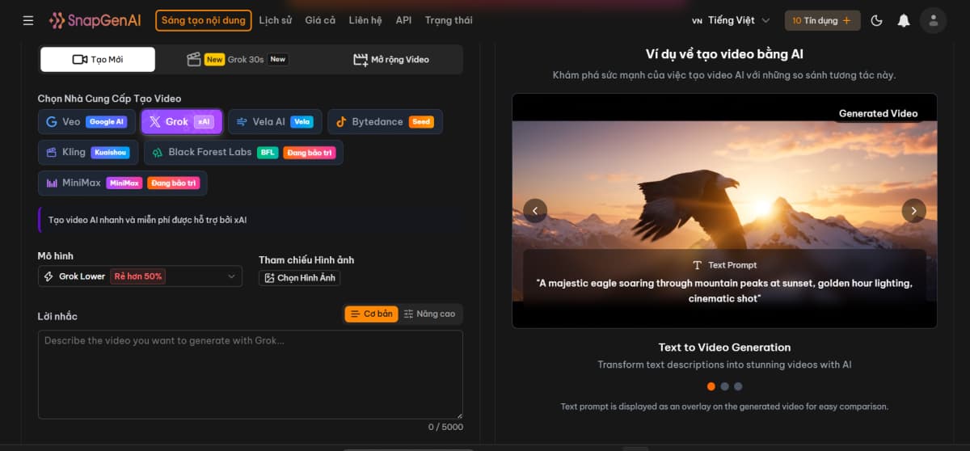Screen dimensions: 970x451
Task: Click Chọn Nhà Cung Cấp Tạo Video heading
Action: point(109,99)
